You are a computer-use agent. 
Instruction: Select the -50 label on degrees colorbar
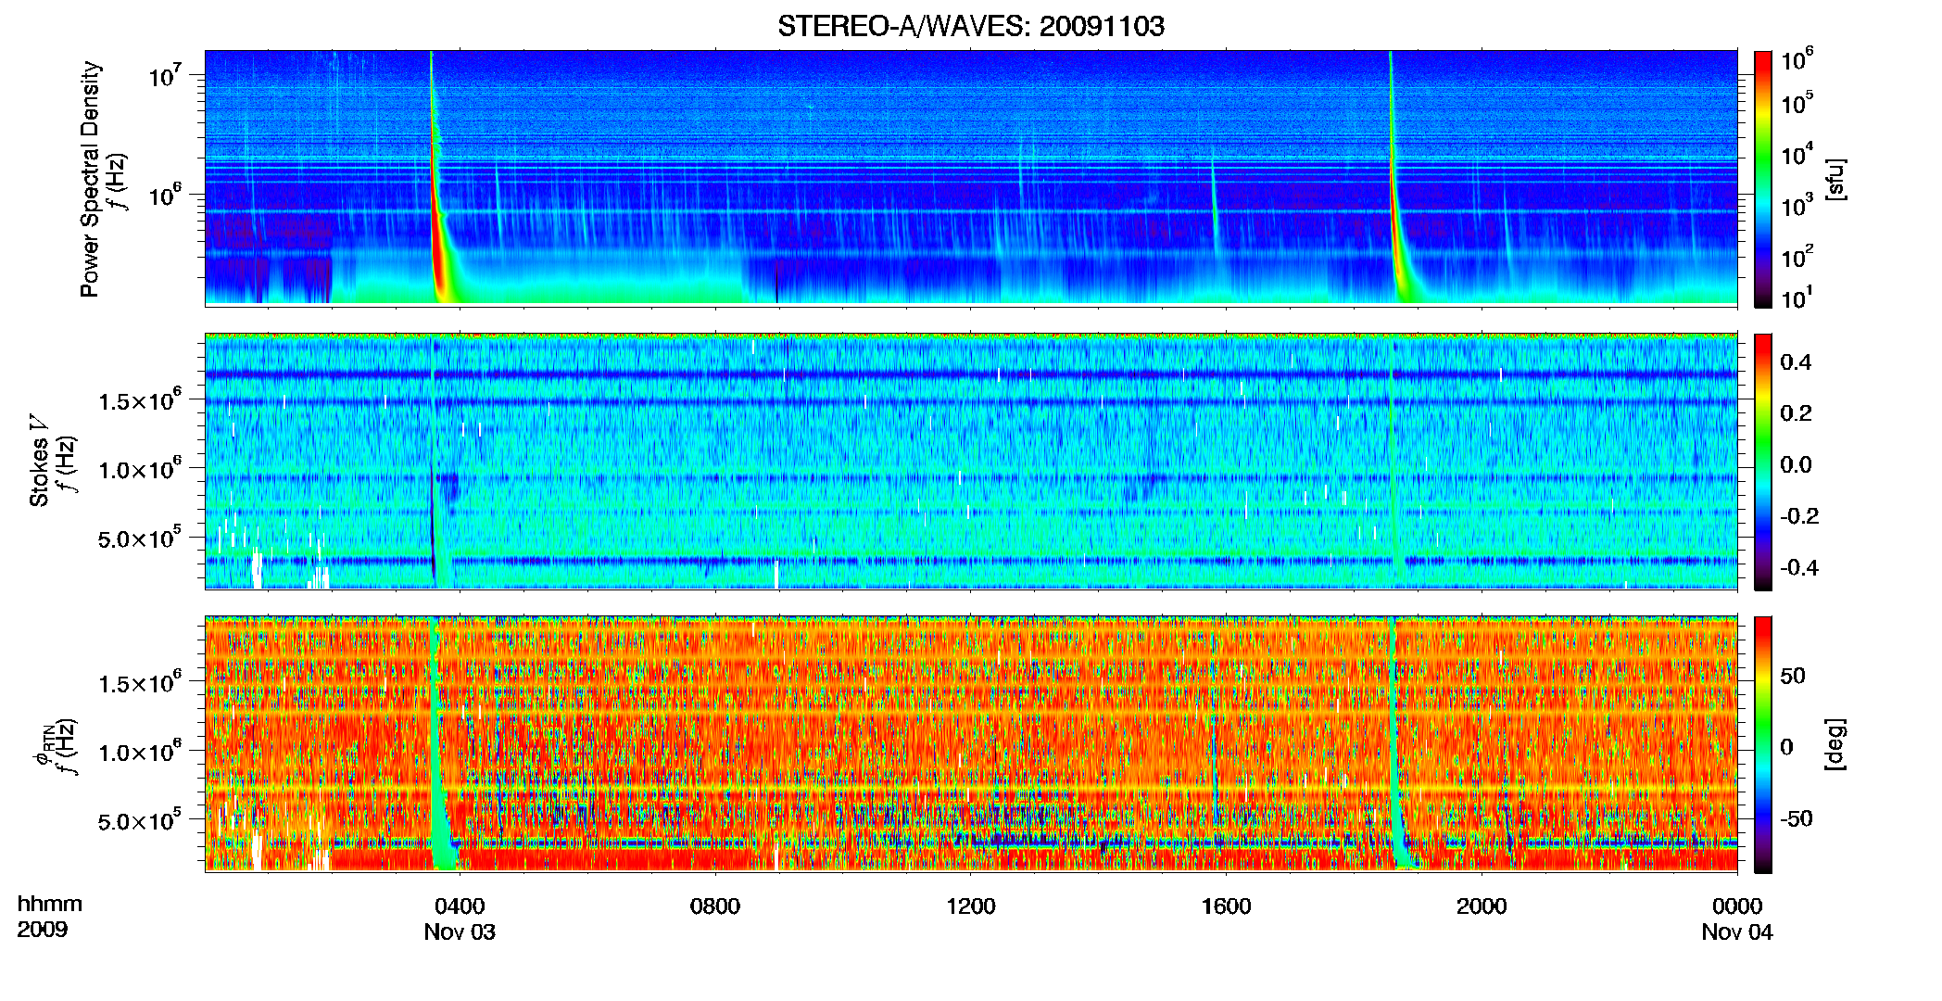coord(1797,818)
